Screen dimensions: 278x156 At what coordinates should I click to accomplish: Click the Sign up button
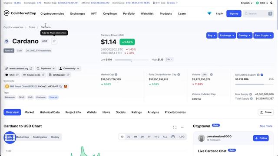point(234,13)
